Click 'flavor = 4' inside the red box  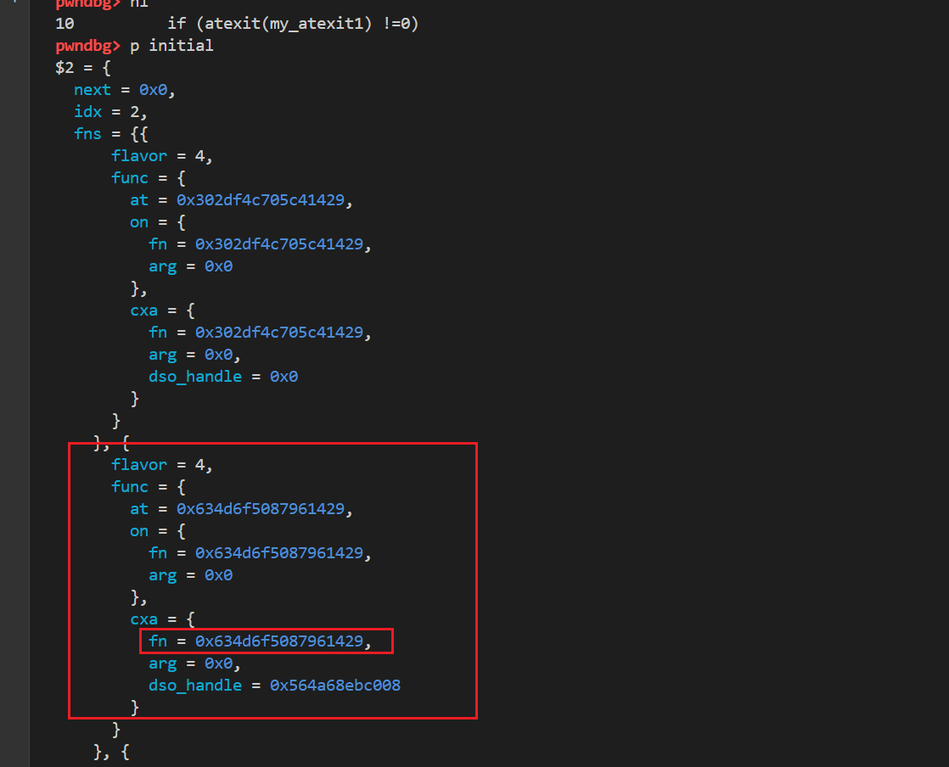click(x=161, y=465)
